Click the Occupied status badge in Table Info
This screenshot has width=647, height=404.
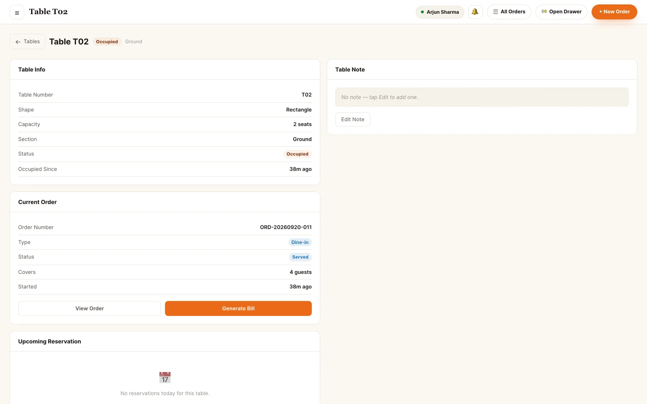(x=297, y=154)
